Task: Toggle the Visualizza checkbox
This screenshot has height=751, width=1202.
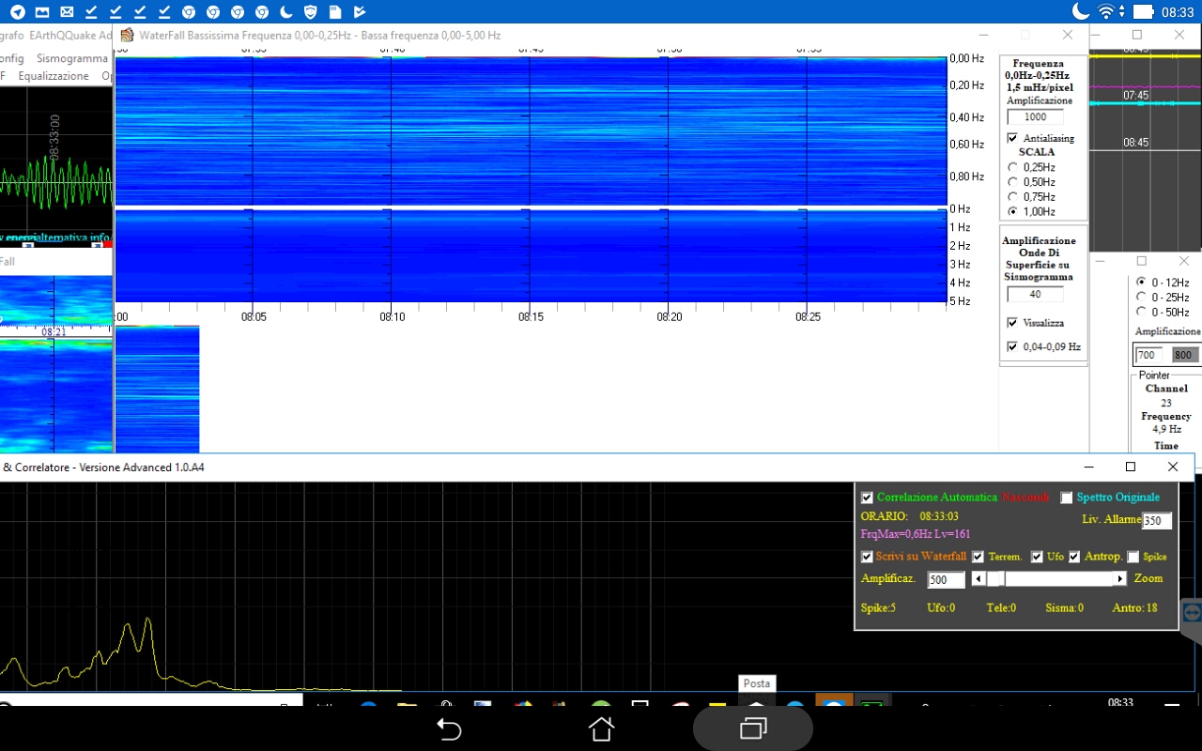Action: tap(1012, 323)
